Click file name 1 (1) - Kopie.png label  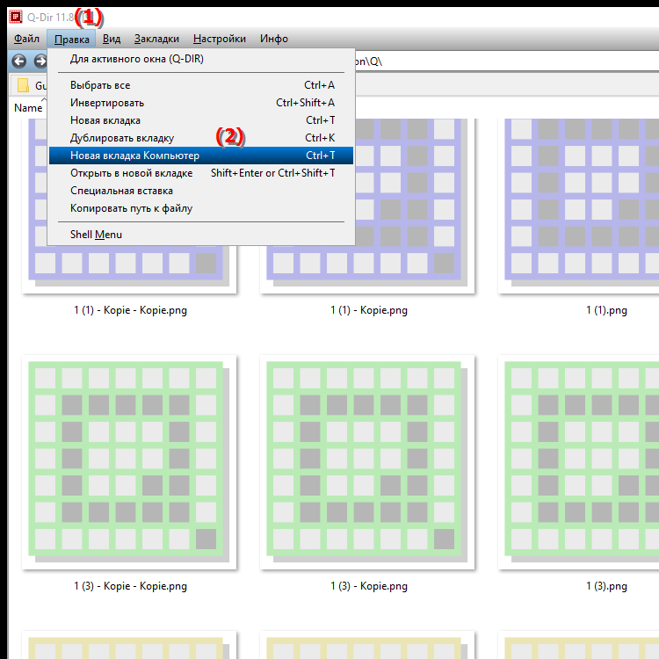point(368,310)
